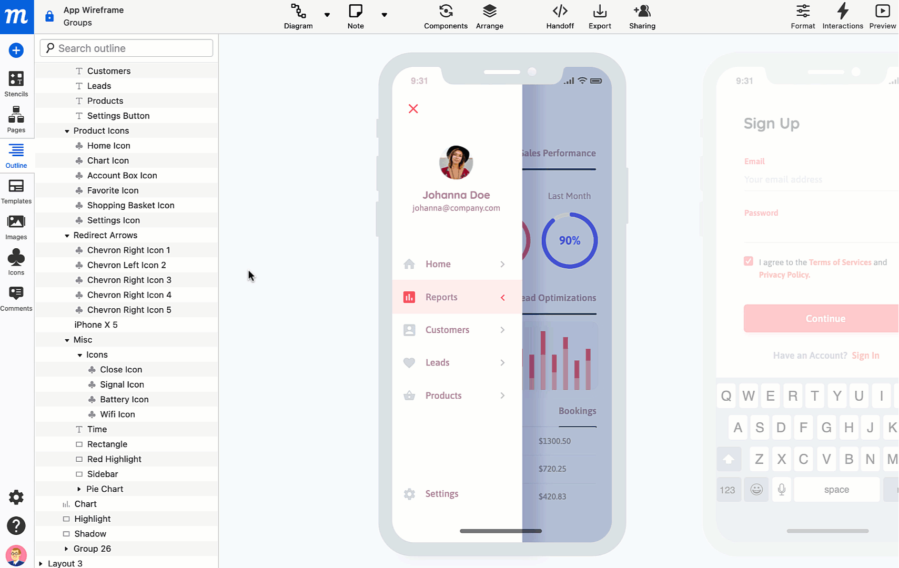
Task: Click inside the Search outline field
Action: click(126, 48)
